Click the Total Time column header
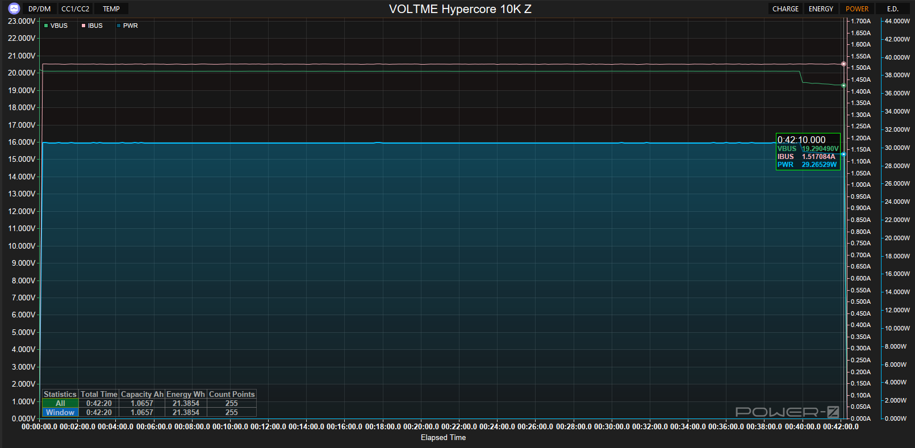This screenshot has height=448, width=915. coord(99,394)
